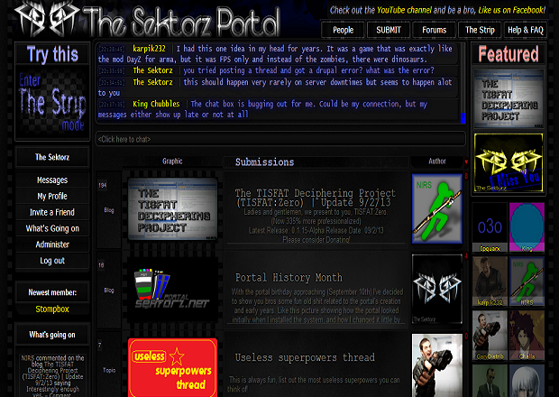
Task: Open the featured I Miss You image
Action: [509, 163]
